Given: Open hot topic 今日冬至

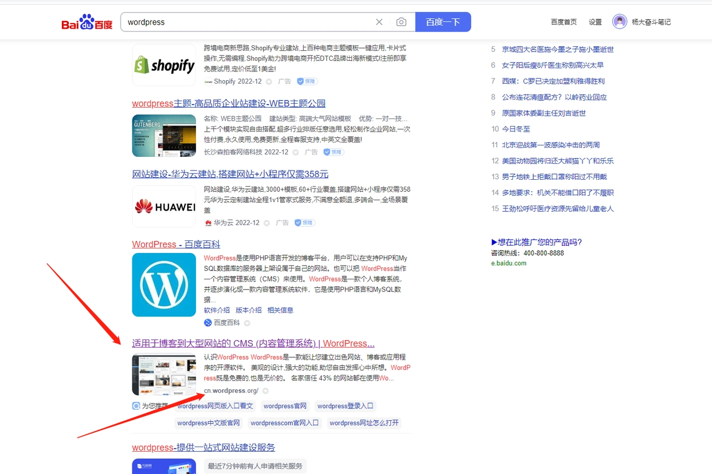Looking at the screenshot, I should [516, 129].
